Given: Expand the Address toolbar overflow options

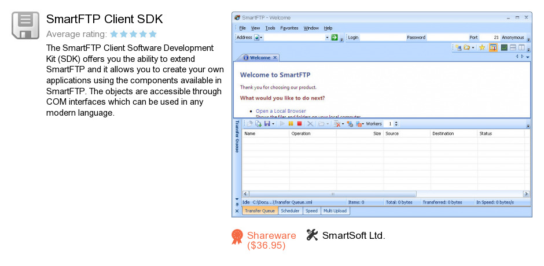Looking at the screenshot, I should pyautogui.click(x=341, y=39).
